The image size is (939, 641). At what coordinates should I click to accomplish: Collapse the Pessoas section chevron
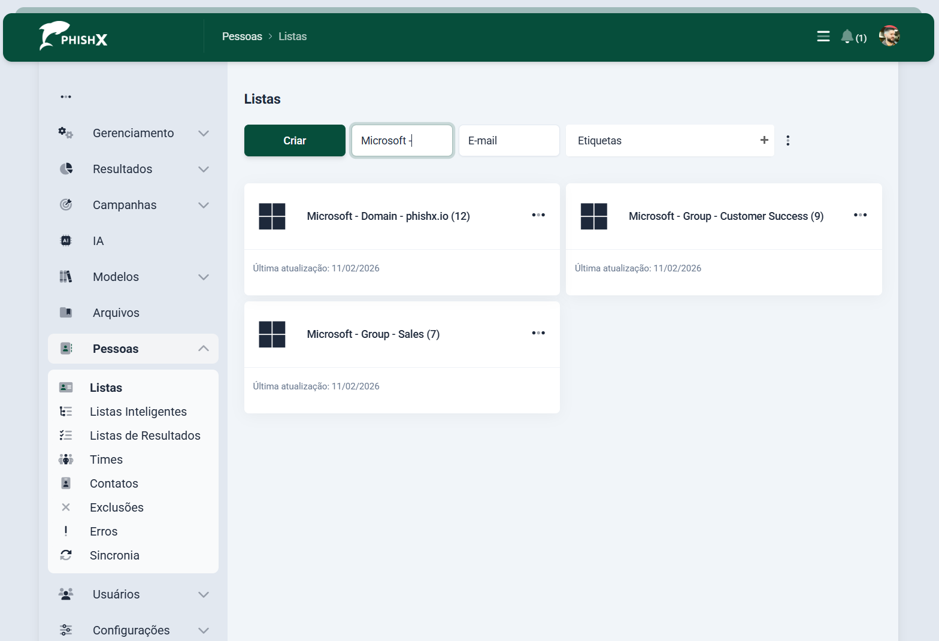(x=204, y=349)
